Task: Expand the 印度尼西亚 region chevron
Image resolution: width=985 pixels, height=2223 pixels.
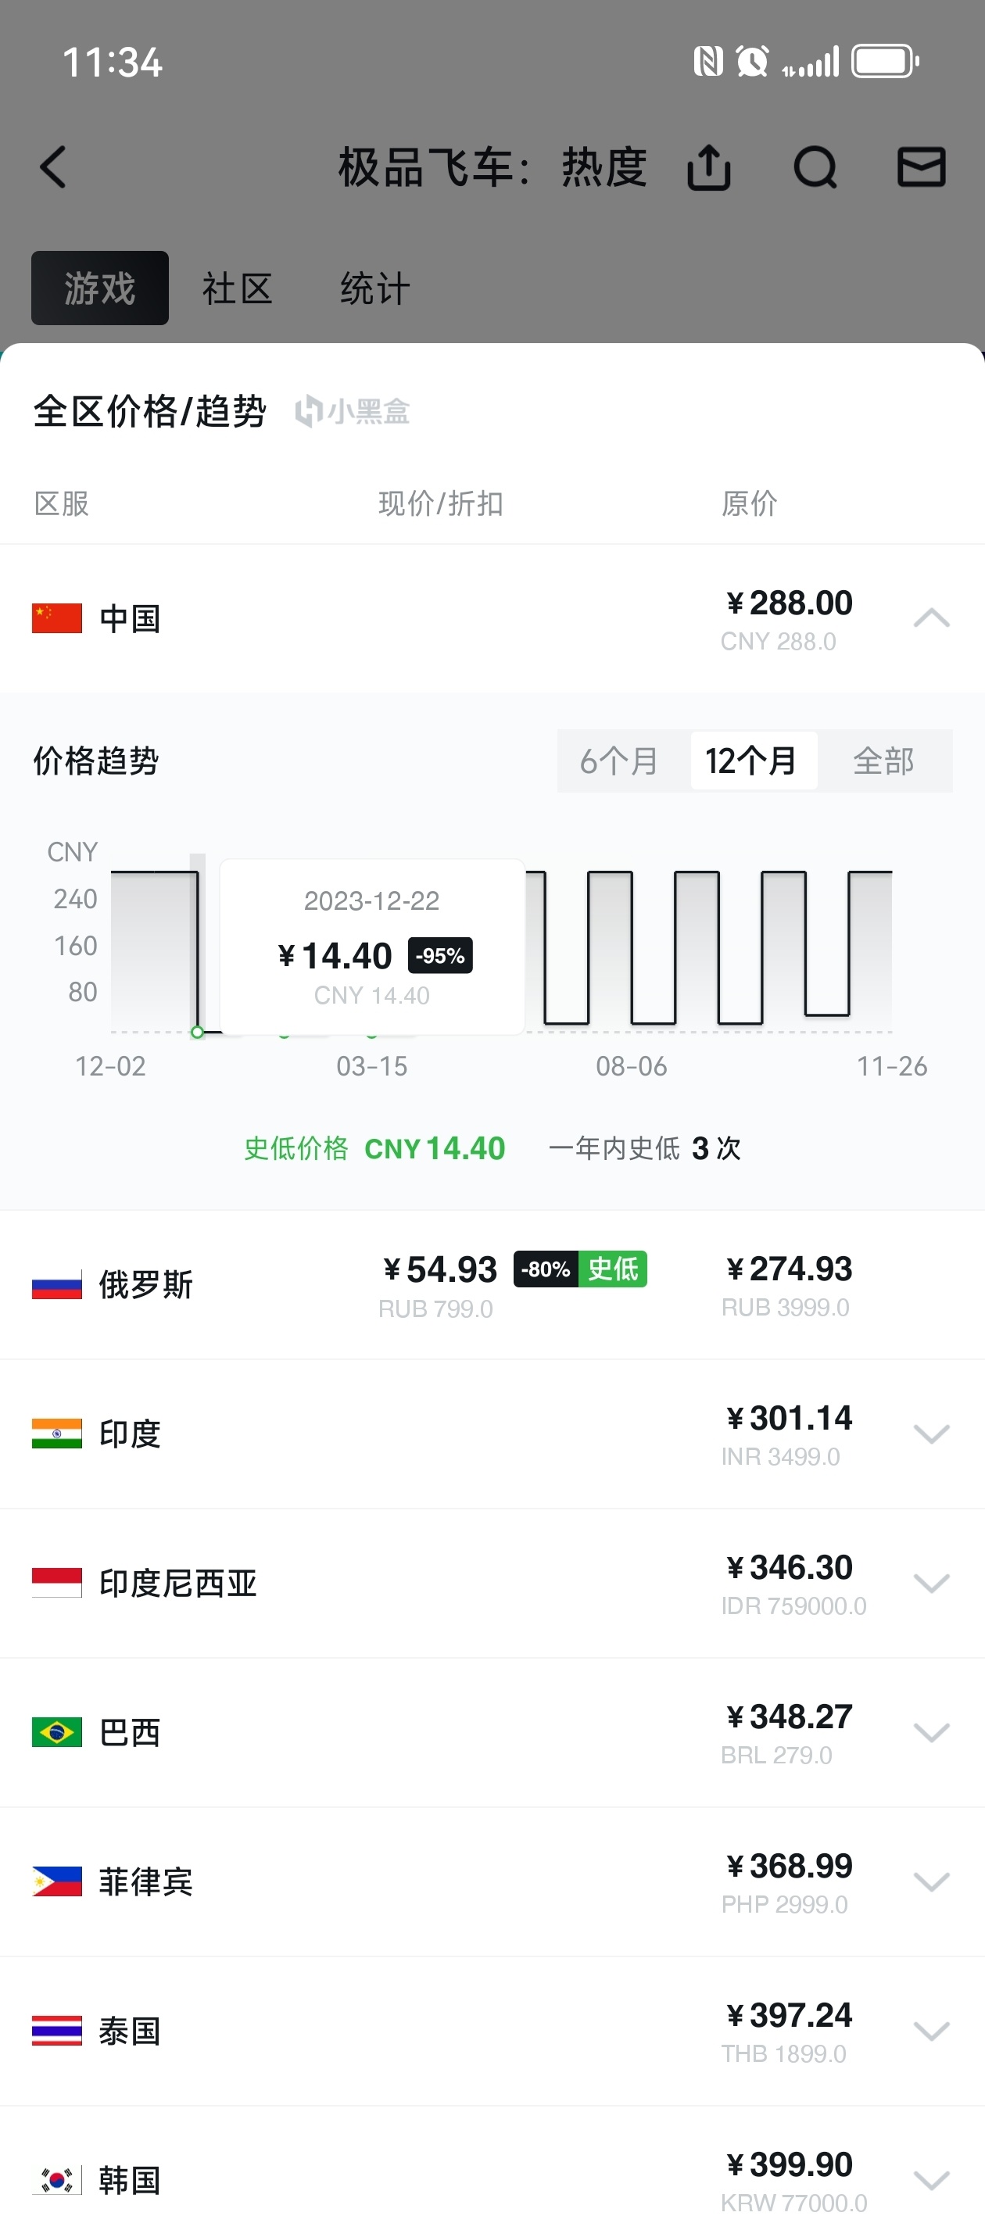Action: (932, 1583)
